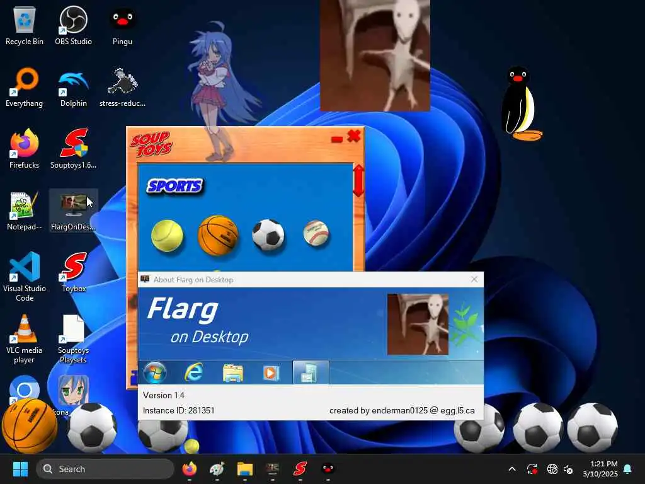Open the Notepad-- desktop shortcut
This screenshot has width=645, height=484.
25,210
